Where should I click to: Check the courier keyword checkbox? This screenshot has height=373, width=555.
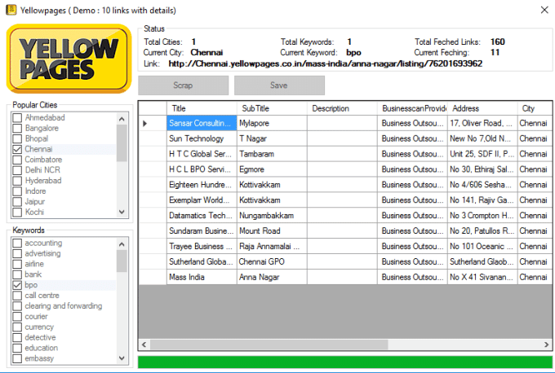(17, 317)
